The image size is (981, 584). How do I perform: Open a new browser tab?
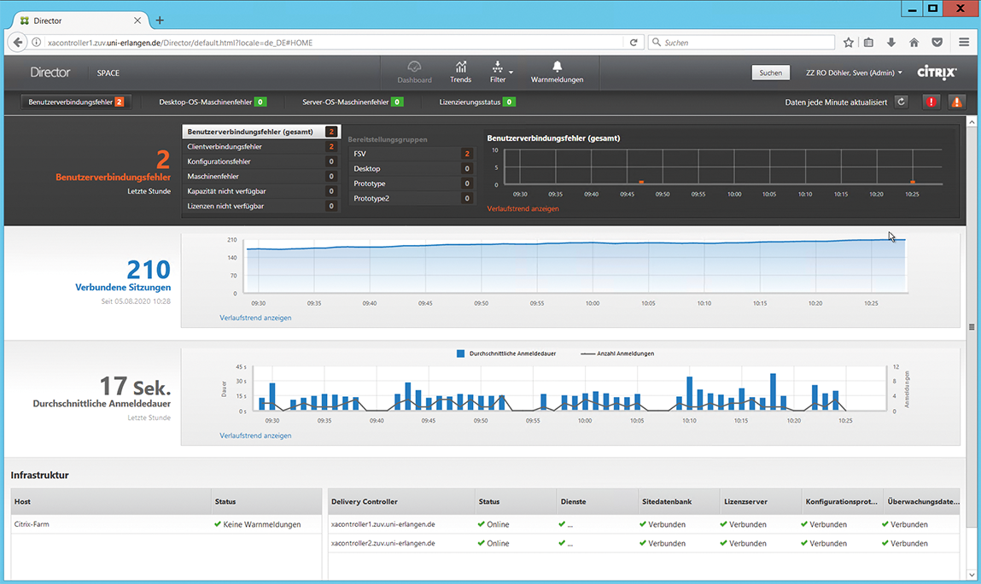click(x=160, y=20)
